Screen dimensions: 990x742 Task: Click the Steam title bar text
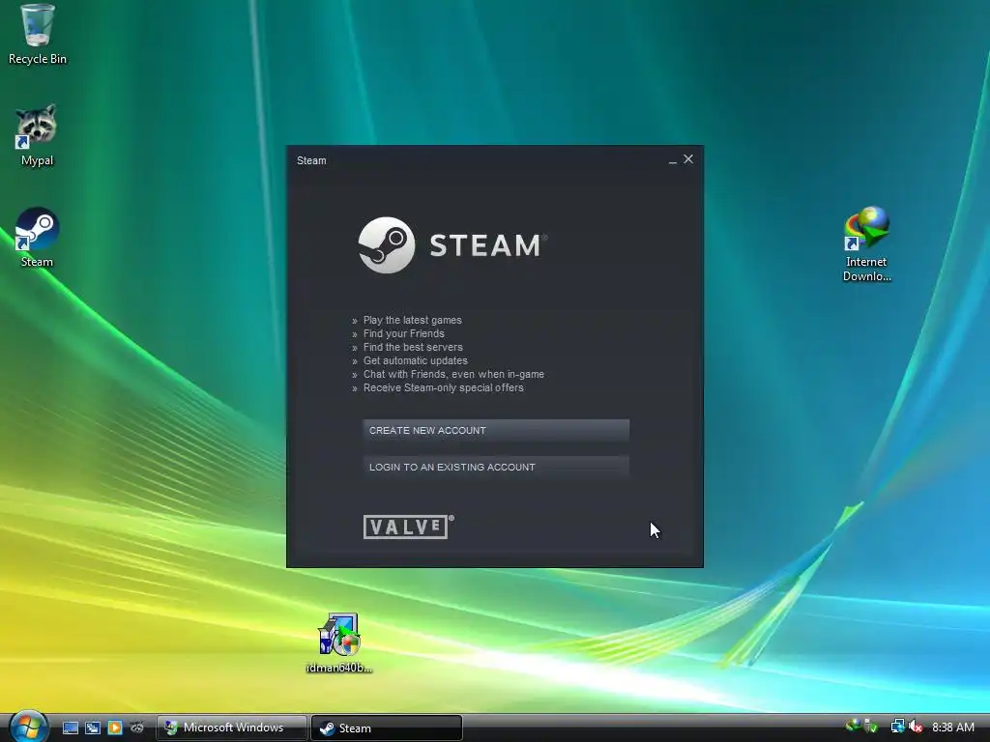[311, 160]
